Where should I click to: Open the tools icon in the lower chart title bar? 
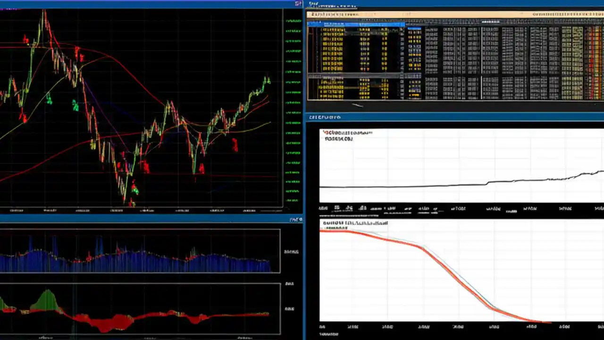pyautogui.click(x=299, y=220)
